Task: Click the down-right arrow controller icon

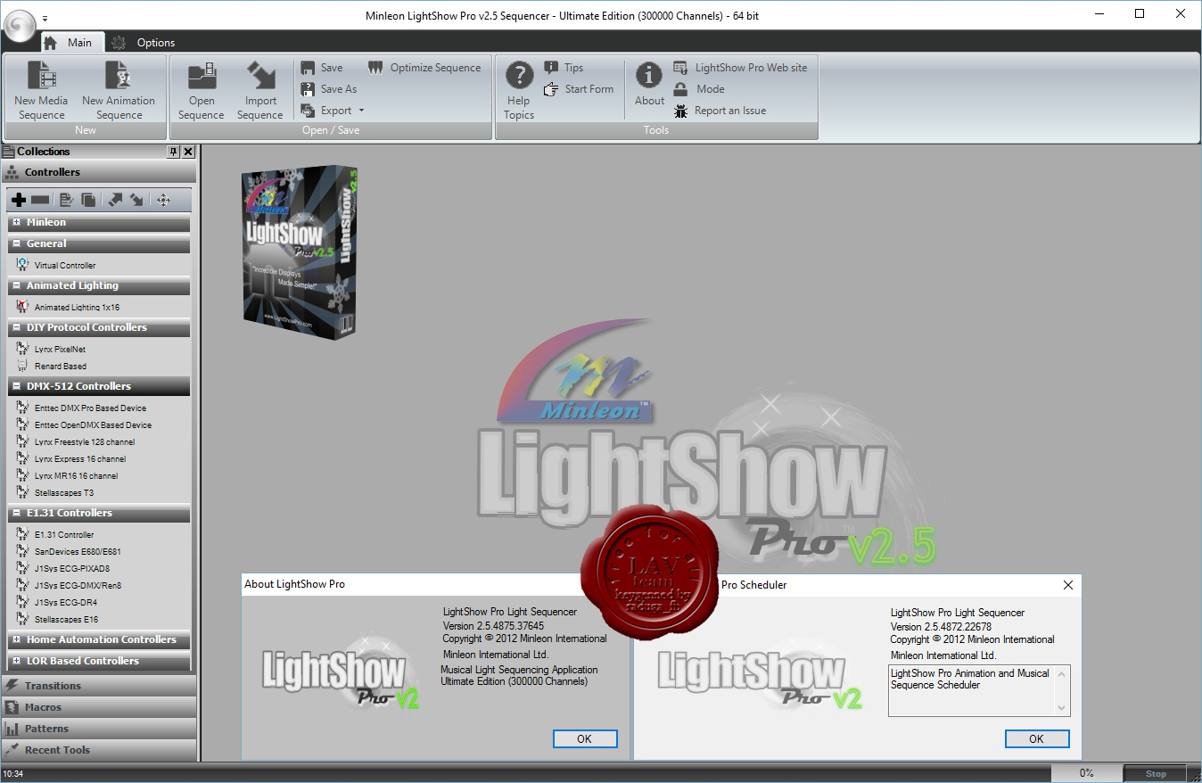Action: (136, 200)
